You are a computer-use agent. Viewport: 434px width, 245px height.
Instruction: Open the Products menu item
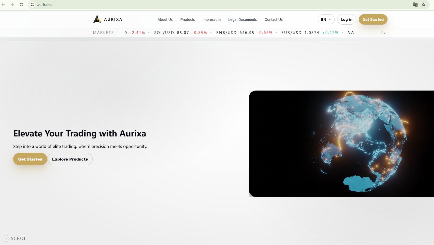188,20
